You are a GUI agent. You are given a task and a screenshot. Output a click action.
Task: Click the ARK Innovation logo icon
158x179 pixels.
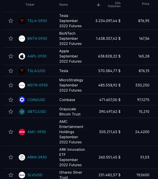click(x=22, y=157)
